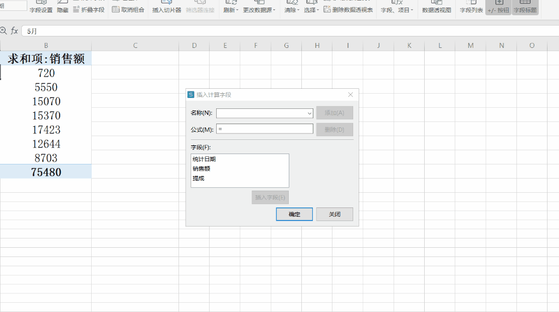The image size is (559, 312).
Task: Click the zoom magnifier icon beside fx
Action: pyautogui.click(x=3, y=31)
